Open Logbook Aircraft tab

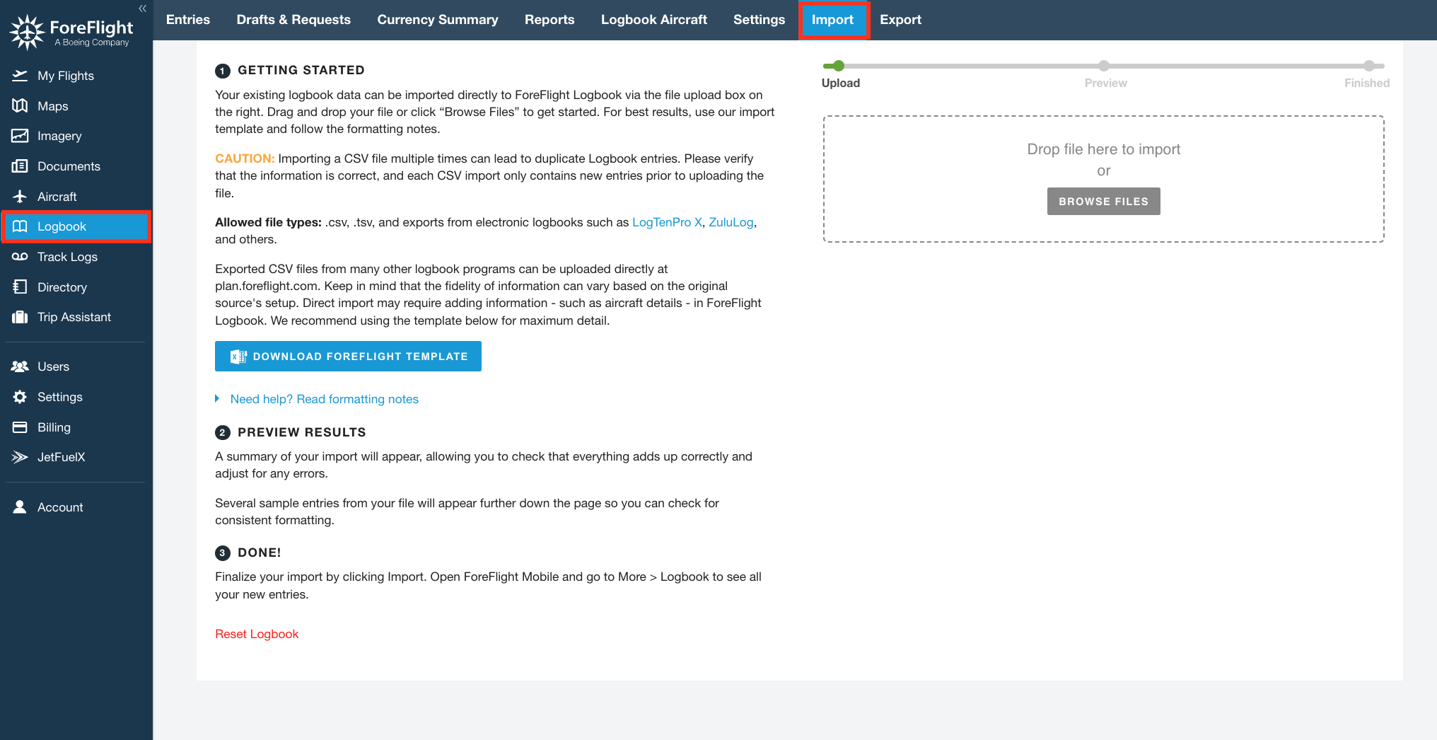click(x=654, y=20)
